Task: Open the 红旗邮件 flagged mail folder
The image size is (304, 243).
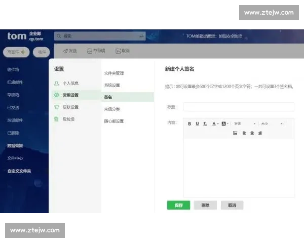Action: (15, 82)
